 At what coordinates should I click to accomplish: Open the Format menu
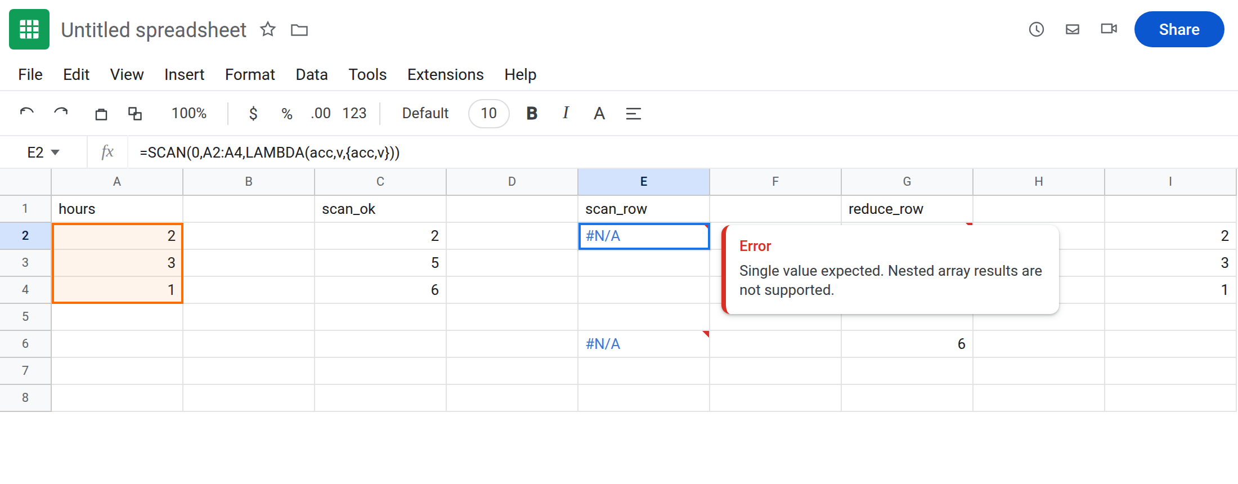coord(250,74)
